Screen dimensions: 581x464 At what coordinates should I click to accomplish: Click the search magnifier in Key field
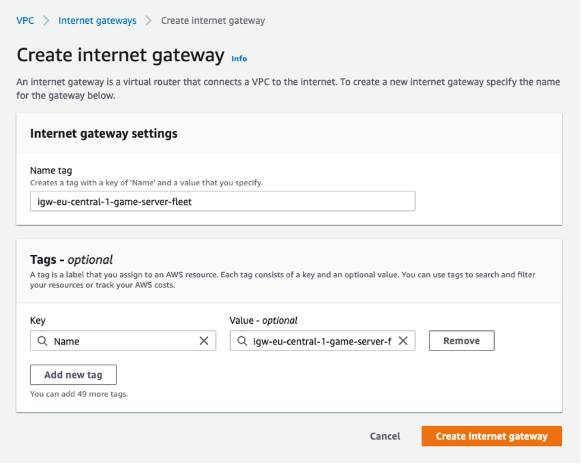[x=42, y=341]
